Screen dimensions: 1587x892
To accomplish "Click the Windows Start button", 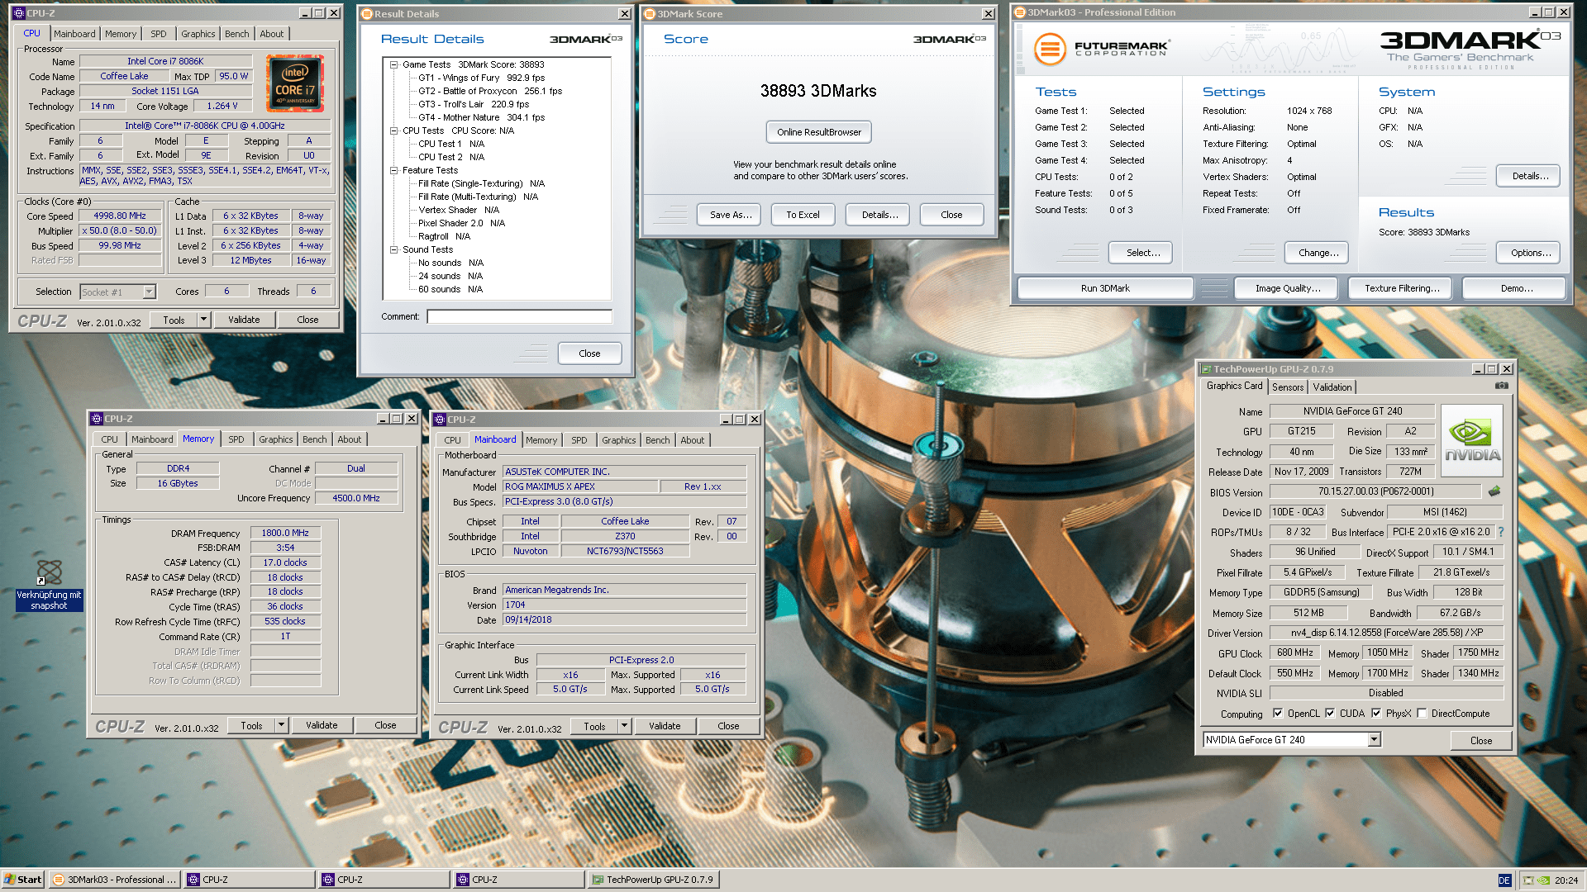I will pos(22,880).
